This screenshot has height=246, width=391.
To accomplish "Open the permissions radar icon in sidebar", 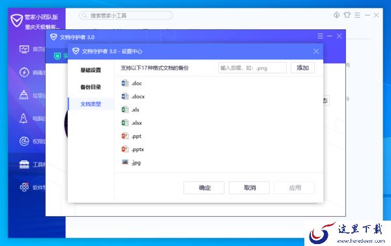I will pyautogui.click(x=24, y=141).
